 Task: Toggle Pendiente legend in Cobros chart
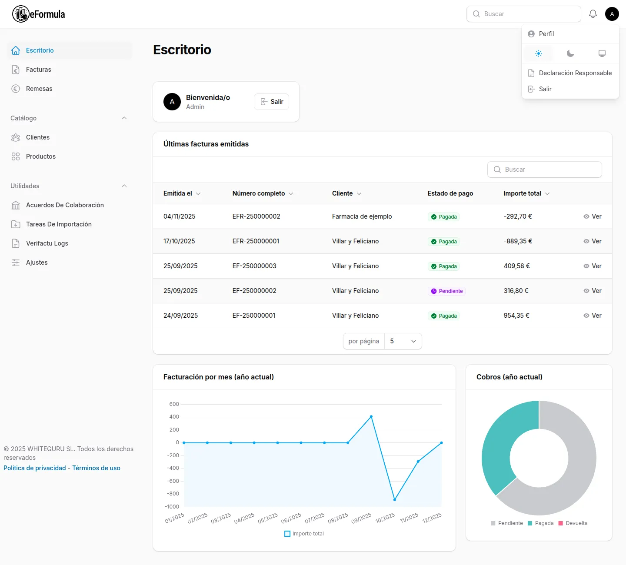point(506,523)
